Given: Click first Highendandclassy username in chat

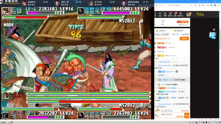Looking at the screenshot, I should click(164, 66).
